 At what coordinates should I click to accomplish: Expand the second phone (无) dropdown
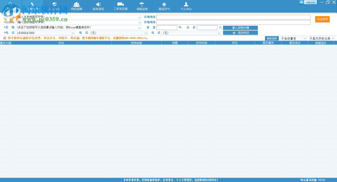(x=146, y=33)
